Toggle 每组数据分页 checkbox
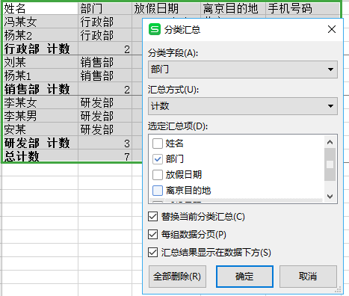Viewport: 349px width, 296px height. 152,235
